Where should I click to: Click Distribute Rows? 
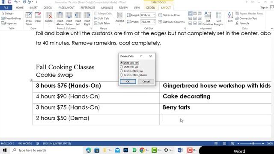point(170,15)
